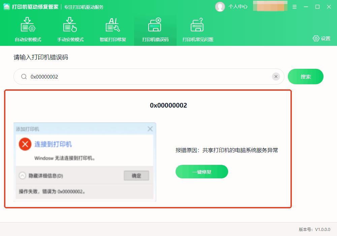This screenshot has width=337, height=236.
Task: Click the error dialog screenshot thumbnail
Action: pos(85,162)
